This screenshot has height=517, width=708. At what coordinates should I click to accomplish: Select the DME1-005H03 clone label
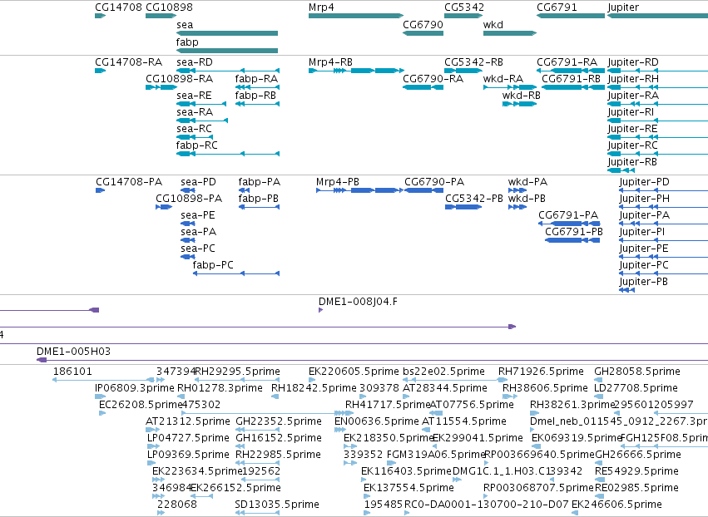tap(73, 352)
